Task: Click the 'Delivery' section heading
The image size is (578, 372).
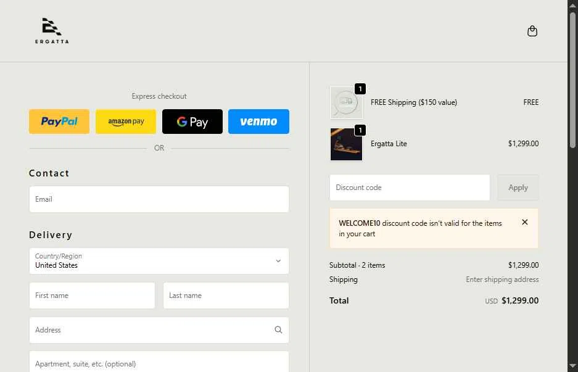Action: coord(51,235)
